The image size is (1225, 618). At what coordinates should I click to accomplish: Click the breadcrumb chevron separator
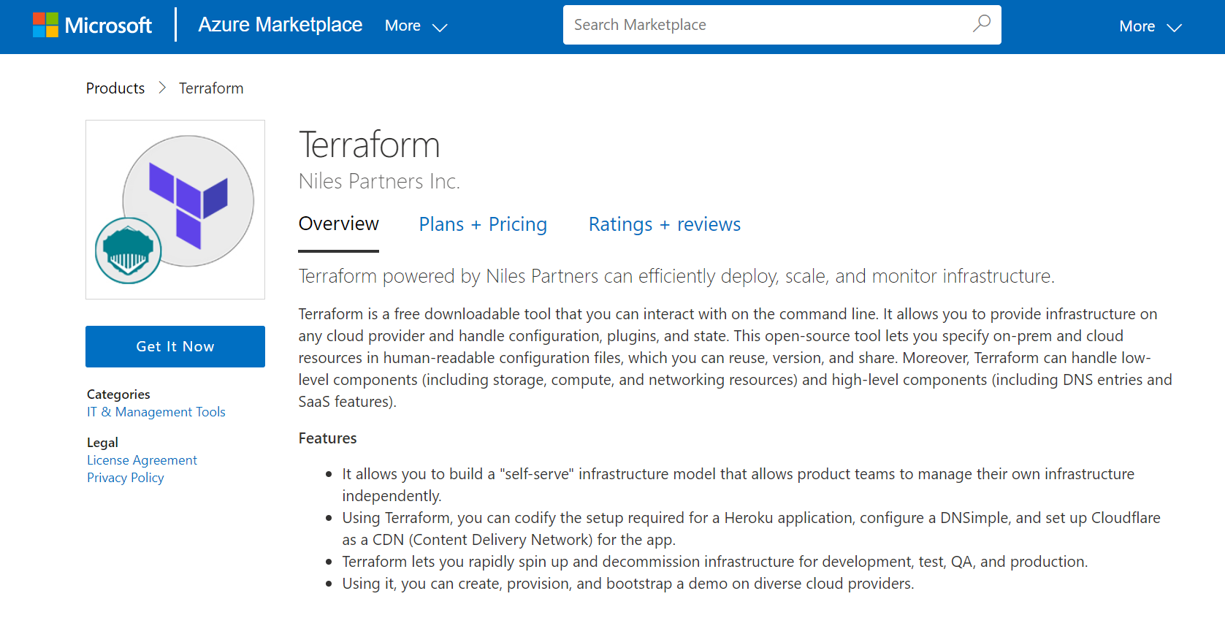tap(162, 88)
